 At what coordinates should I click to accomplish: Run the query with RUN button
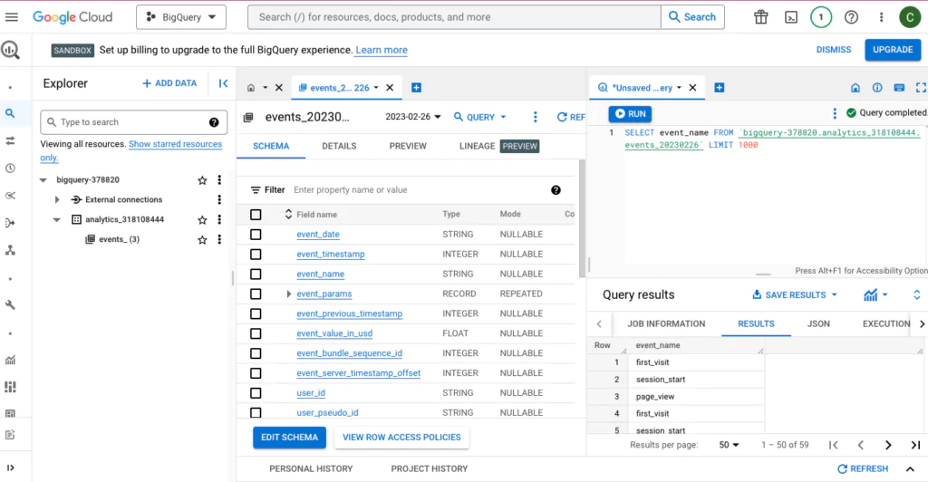click(630, 114)
